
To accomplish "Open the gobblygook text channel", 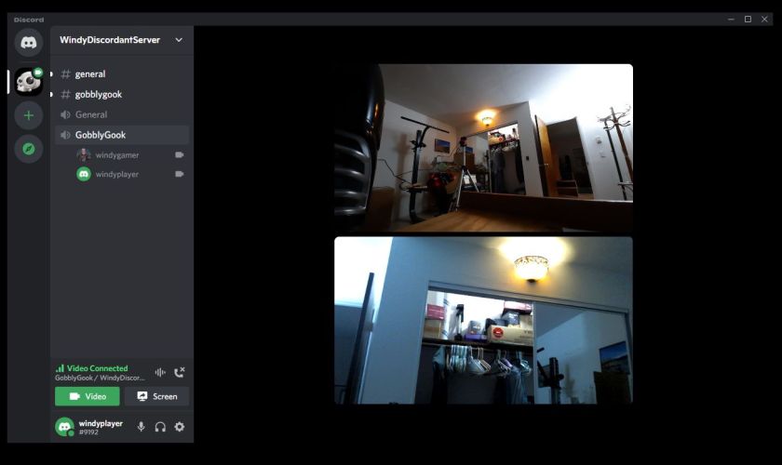I will 99,95.
